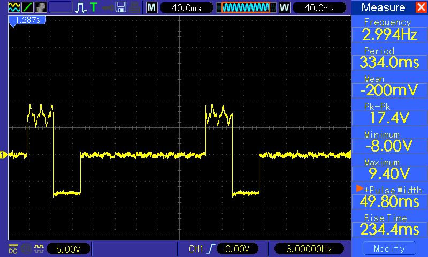Click the W window timebase icon
Image resolution: width=428 pixels, height=257 pixels.
(x=284, y=7)
